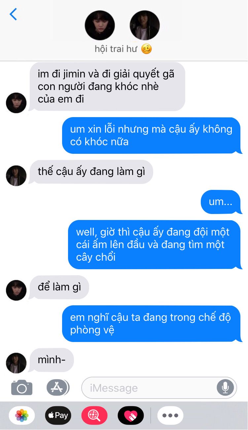Tap the avatar beside "thế cậu ấy đang làm gì"
Image resolution: width=248 pixels, height=430 pixels.
16,175
